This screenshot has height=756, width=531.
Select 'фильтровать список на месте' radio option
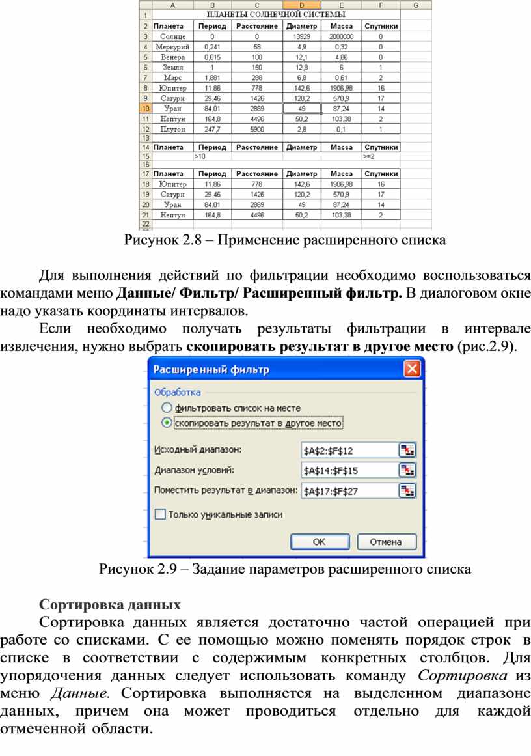point(167,408)
